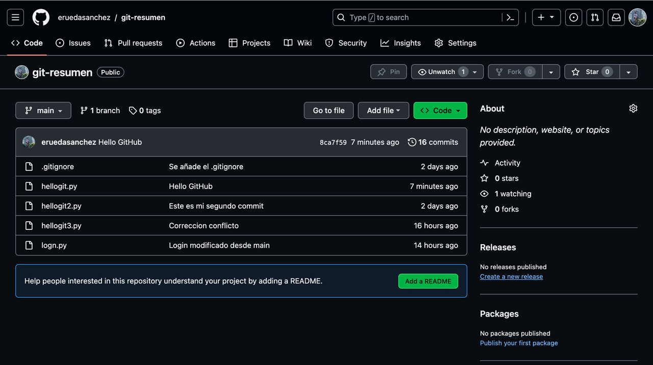
Task: Click the eye icon beside 1 watching
Action: [484, 194]
